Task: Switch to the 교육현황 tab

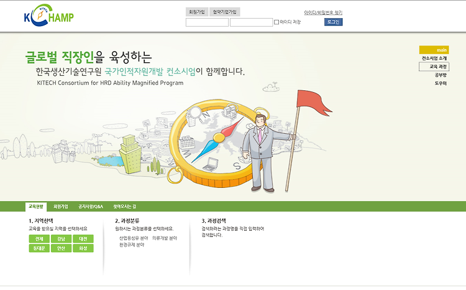Action: [x=36, y=207]
